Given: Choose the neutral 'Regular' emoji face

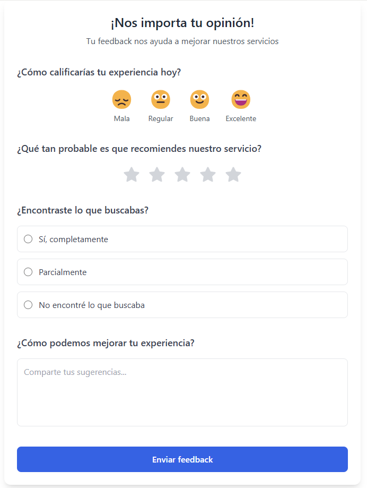Looking at the screenshot, I should 161,99.
